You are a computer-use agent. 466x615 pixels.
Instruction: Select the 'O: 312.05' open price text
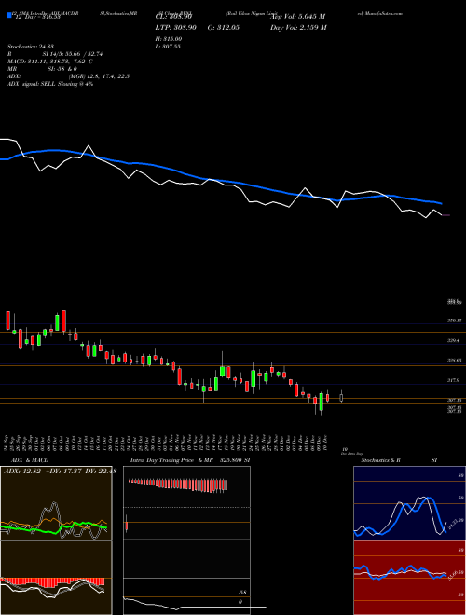coord(223,27)
